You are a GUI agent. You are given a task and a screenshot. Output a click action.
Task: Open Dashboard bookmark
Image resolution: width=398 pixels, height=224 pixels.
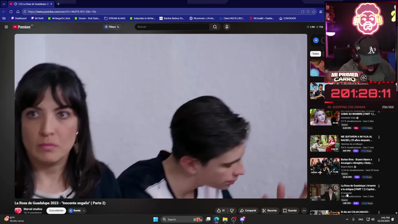pyautogui.click(x=19, y=18)
